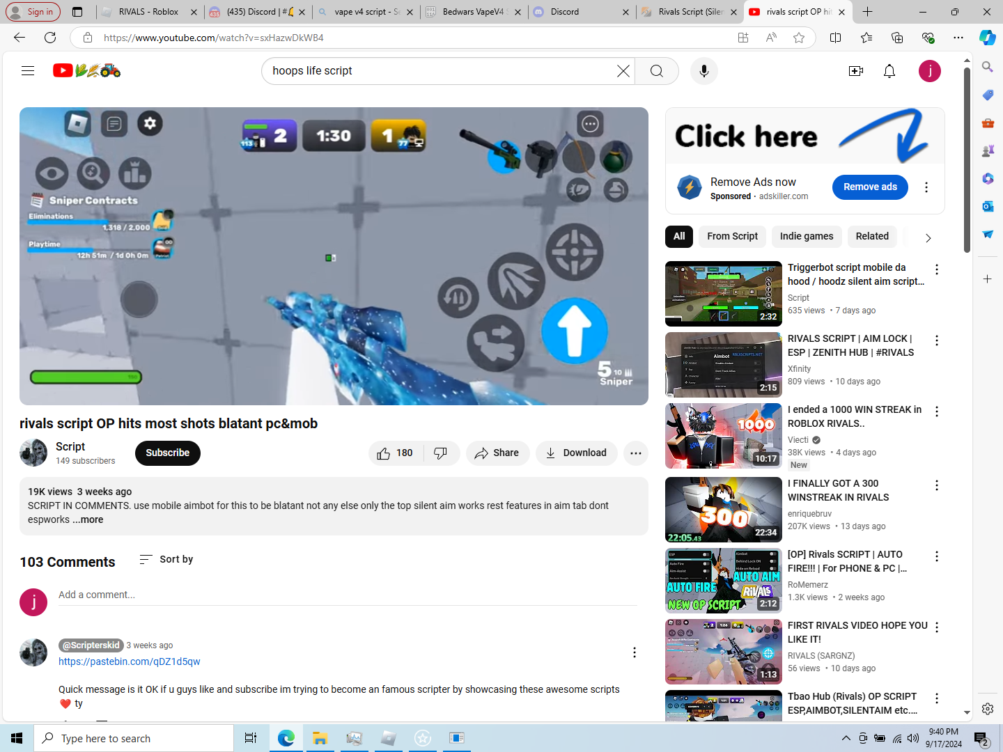Select the Related chip
Viewport: 1003px width, 752px height.
(x=872, y=237)
